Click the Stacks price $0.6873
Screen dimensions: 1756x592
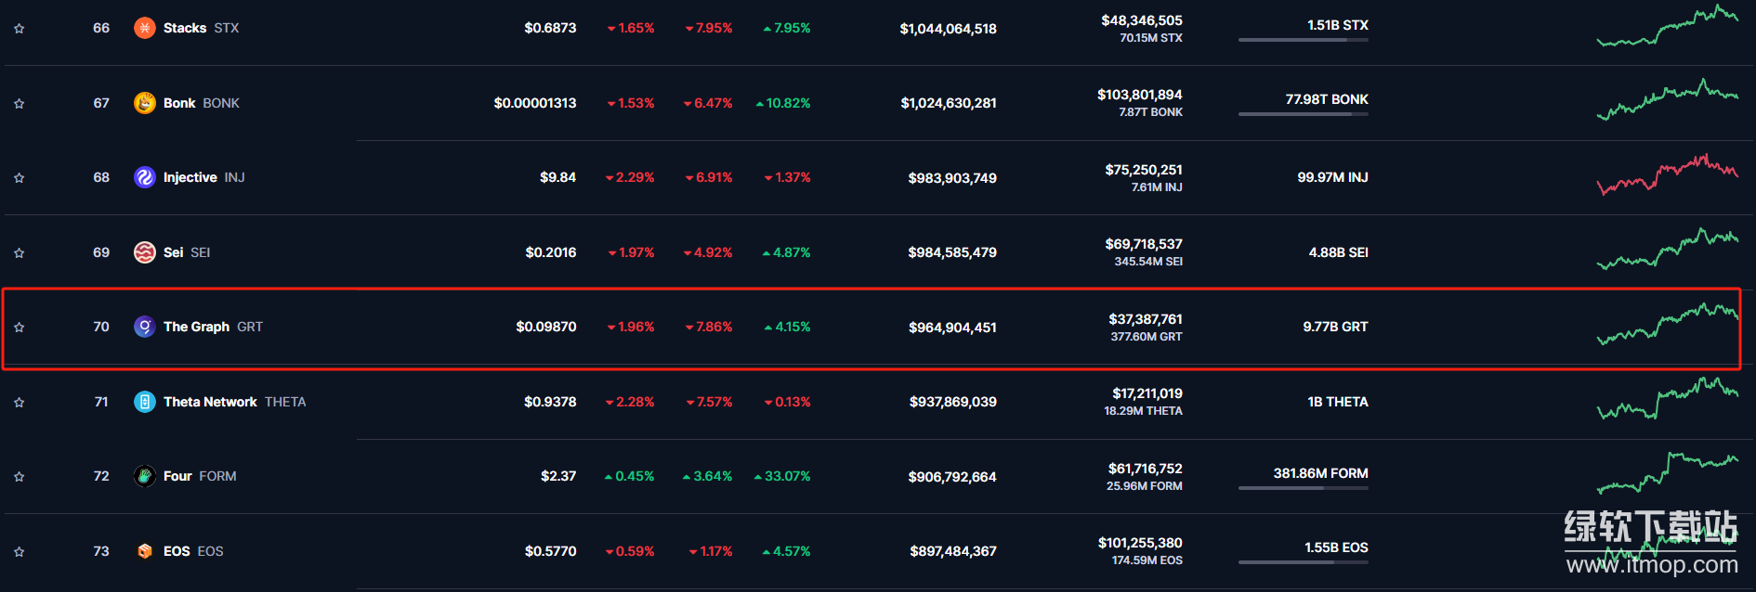550,28
